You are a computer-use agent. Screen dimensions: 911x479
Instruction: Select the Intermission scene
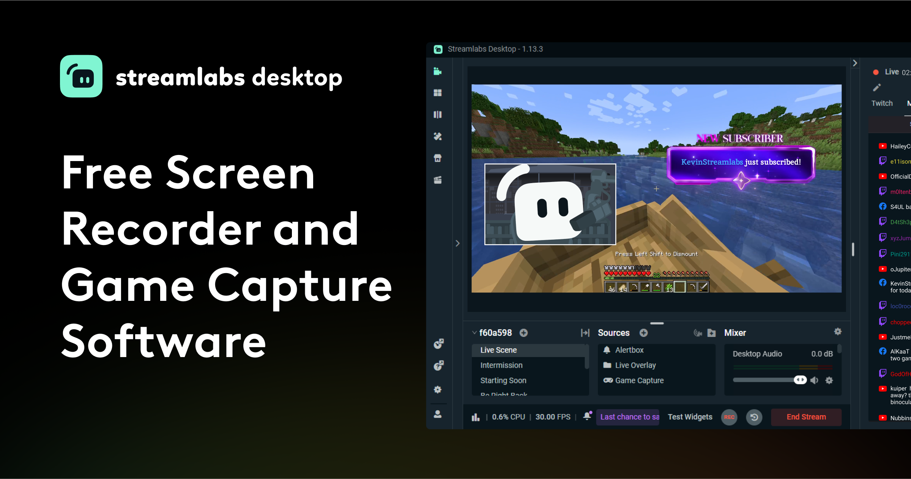(502, 365)
